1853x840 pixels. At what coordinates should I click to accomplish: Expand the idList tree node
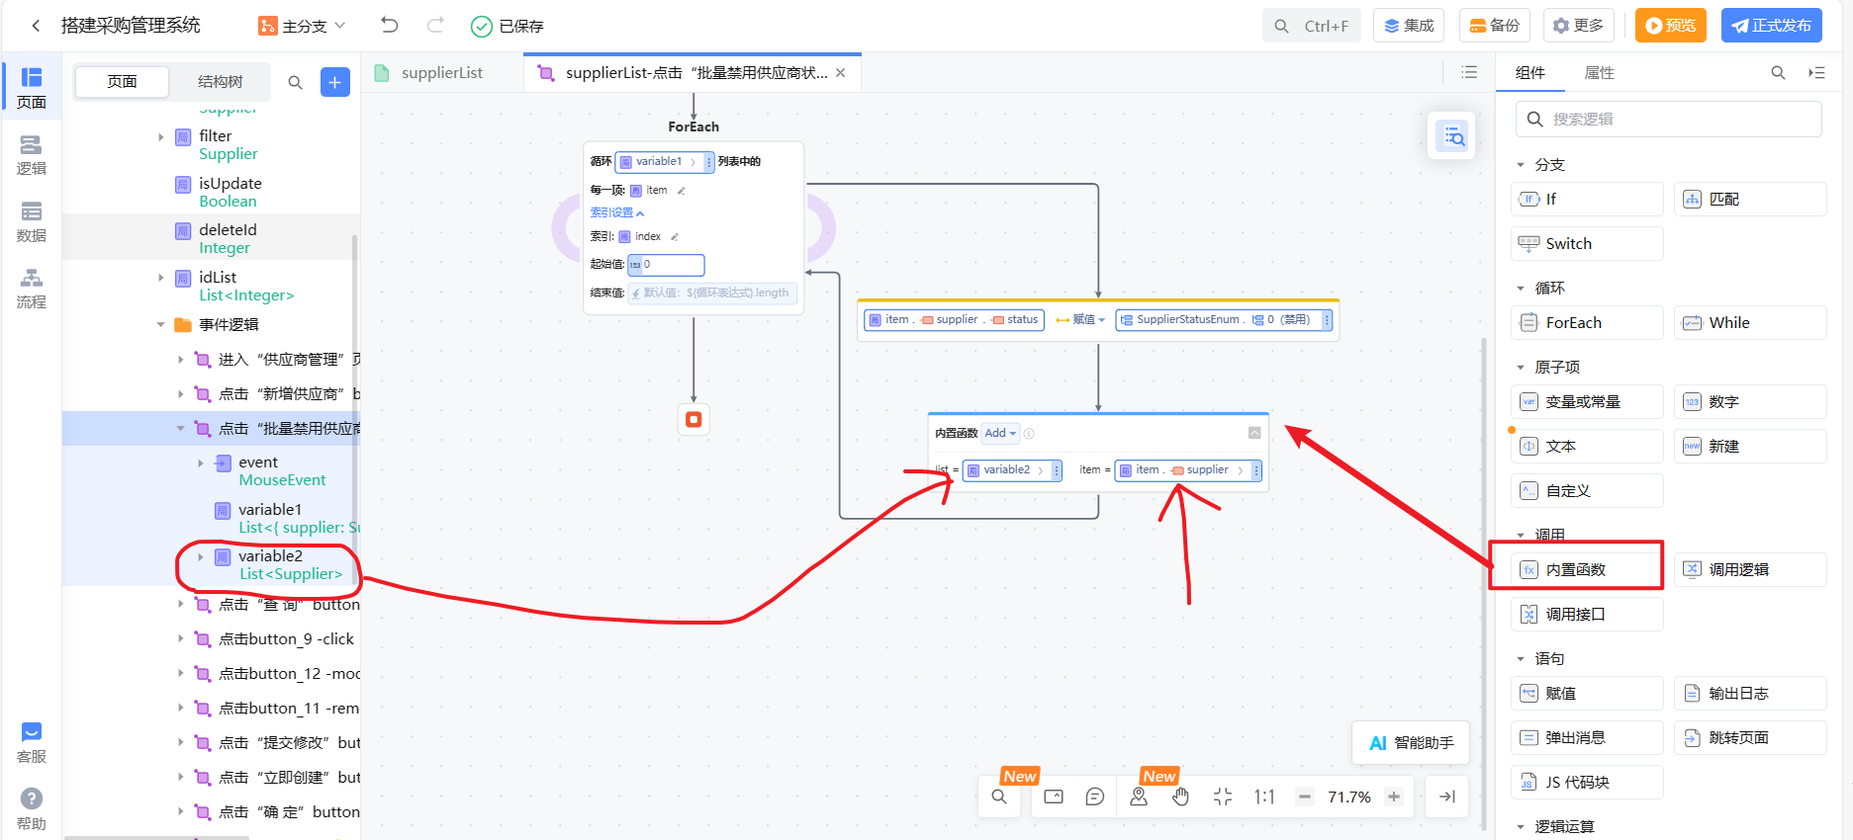tap(161, 278)
